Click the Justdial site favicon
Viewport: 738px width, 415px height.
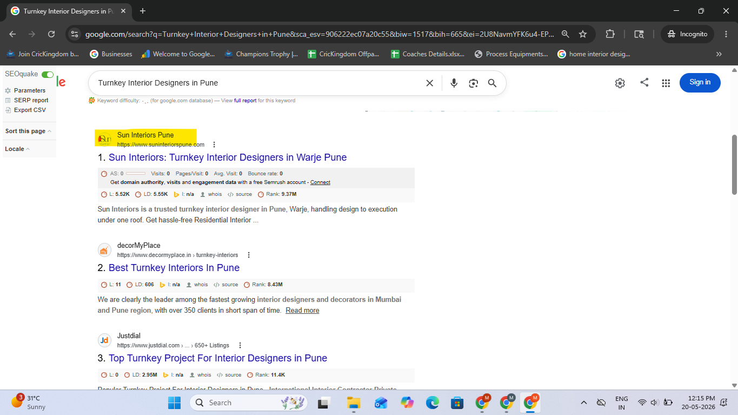point(105,340)
